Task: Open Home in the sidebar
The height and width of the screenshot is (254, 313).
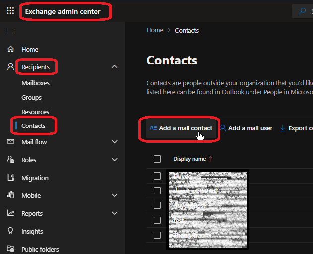Action: [30, 49]
